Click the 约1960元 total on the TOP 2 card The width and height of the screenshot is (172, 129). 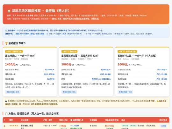tap(106, 69)
